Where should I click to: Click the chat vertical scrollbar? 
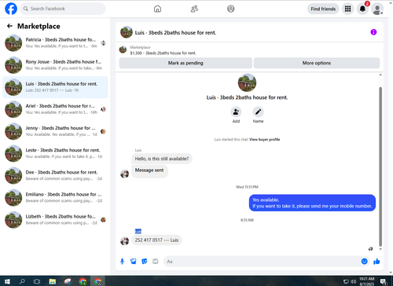click(380, 167)
